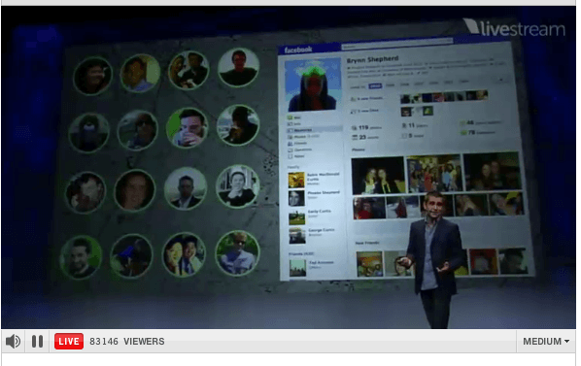Click the circular avatar of man in suit
The height and width of the screenshot is (366, 581).
pos(186,188)
